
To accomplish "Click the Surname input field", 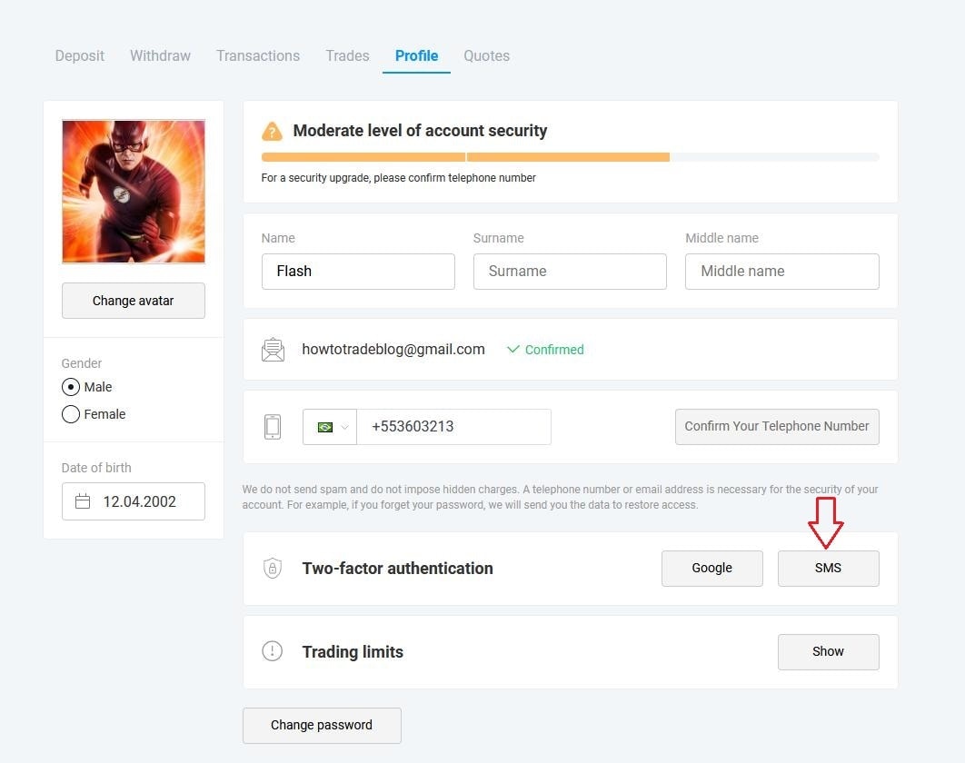I will 570,272.
